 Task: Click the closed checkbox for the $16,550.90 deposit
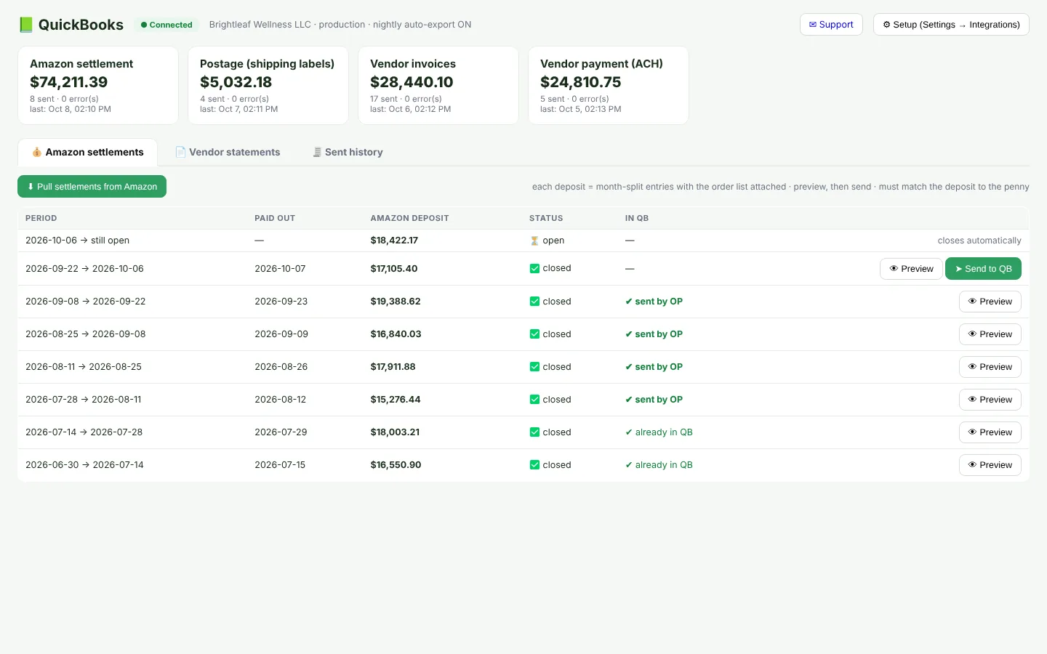click(x=534, y=465)
